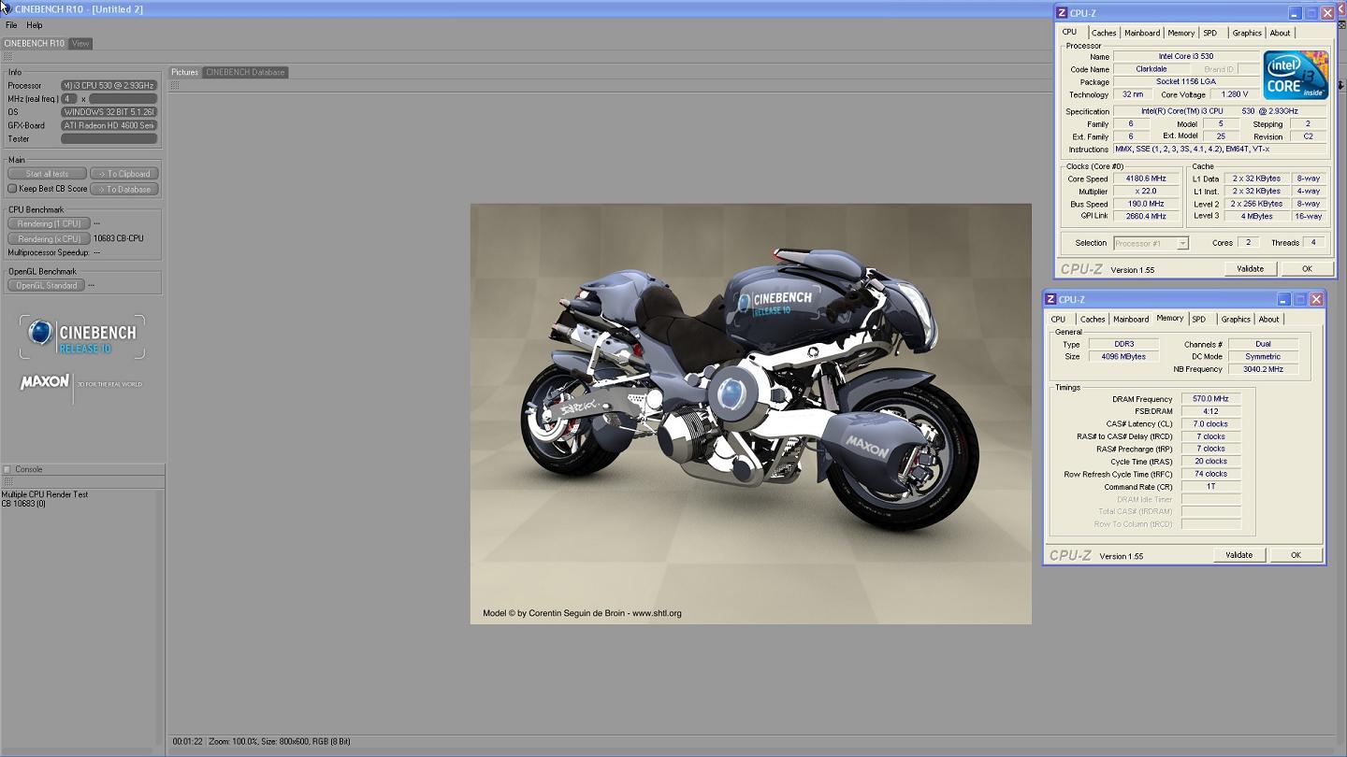Click the Core Voltage 1.280 V value
Viewport: 1347px width, 757px height.
tap(1234, 94)
